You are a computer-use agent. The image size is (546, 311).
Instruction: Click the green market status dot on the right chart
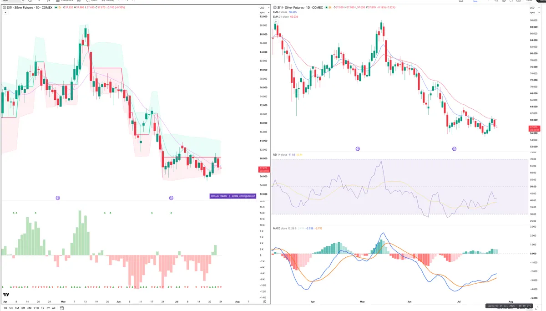tap(325, 8)
